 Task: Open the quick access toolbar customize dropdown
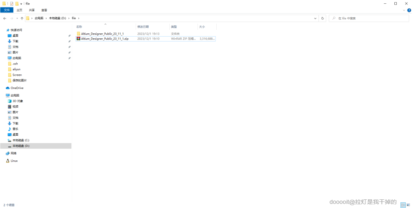click(x=21, y=4)
